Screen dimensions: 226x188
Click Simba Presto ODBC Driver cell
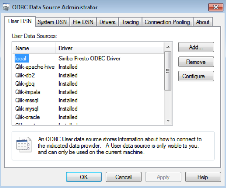pos(89,59)
